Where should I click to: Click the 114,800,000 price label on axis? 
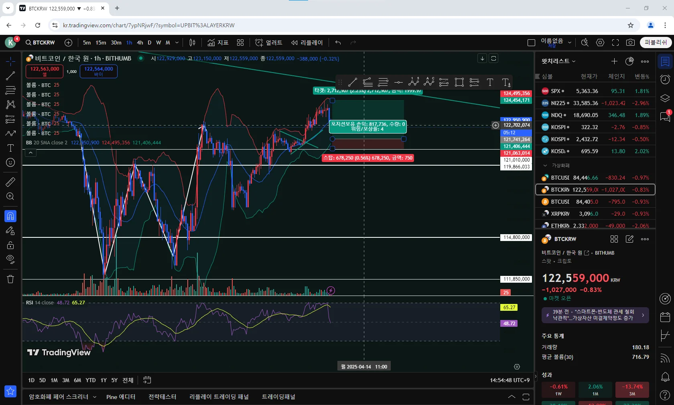(516, 237)
